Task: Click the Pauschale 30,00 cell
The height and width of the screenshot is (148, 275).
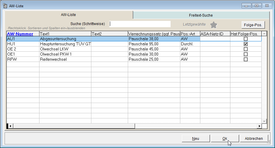Action: [x=154, y=54]
